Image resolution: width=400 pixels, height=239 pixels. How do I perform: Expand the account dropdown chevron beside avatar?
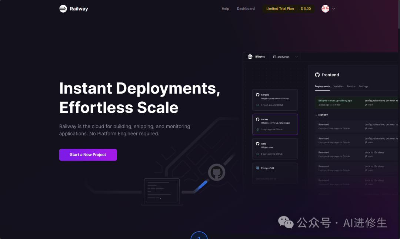tap(333, 9)
